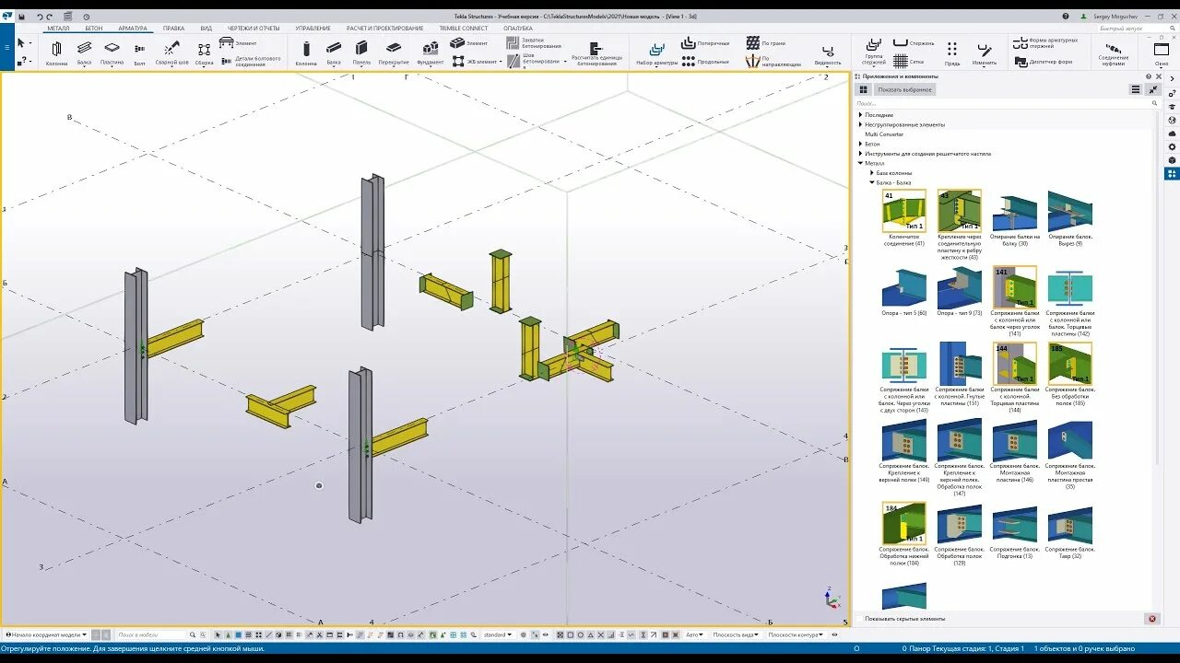This screenshot has height=663, width=1180.
Task: Select Multi Converter catalog entry
Action: click(884, 134)
